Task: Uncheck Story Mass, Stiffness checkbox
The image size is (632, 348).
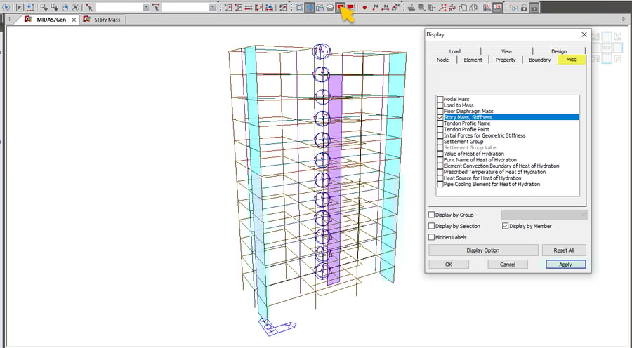Action: 440,117
